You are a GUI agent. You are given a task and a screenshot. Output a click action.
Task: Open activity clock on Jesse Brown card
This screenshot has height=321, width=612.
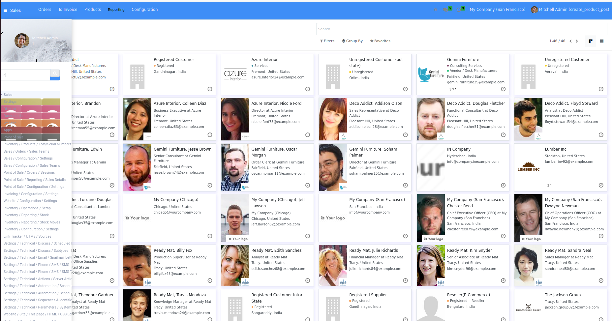(210, 185)
